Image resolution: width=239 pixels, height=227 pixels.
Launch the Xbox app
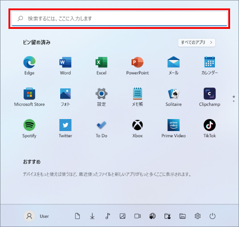click(x=137, y=128)
